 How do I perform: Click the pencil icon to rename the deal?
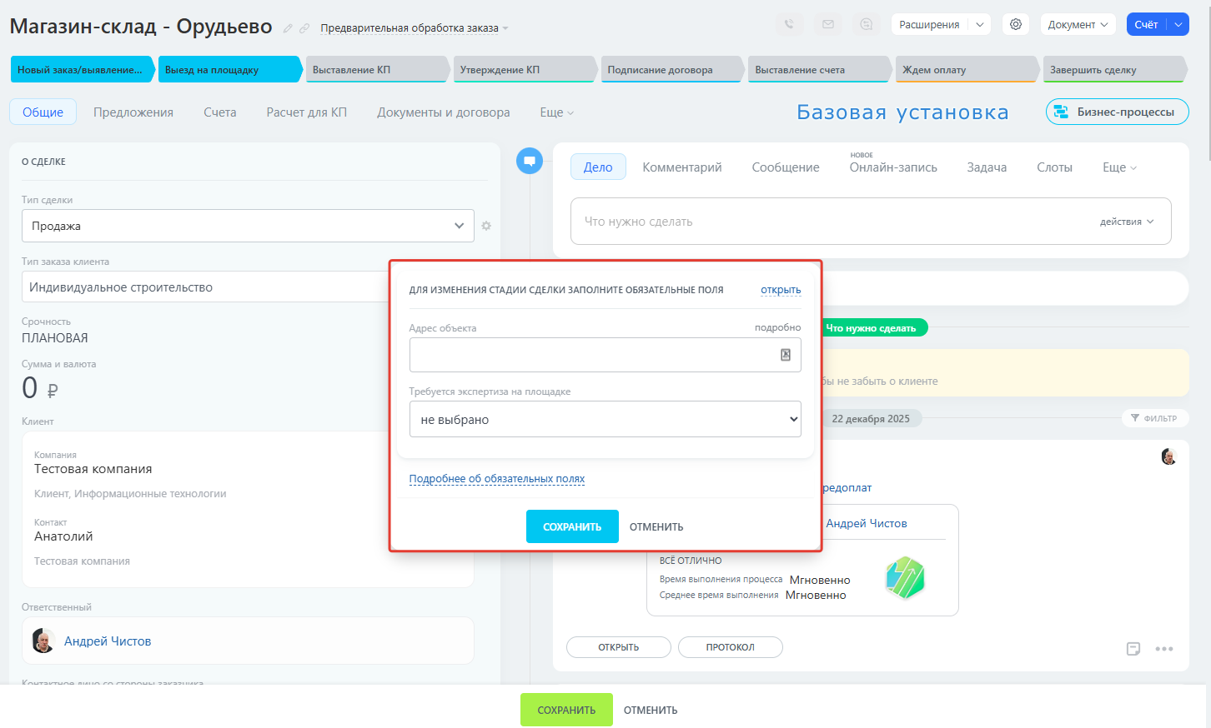288,28
